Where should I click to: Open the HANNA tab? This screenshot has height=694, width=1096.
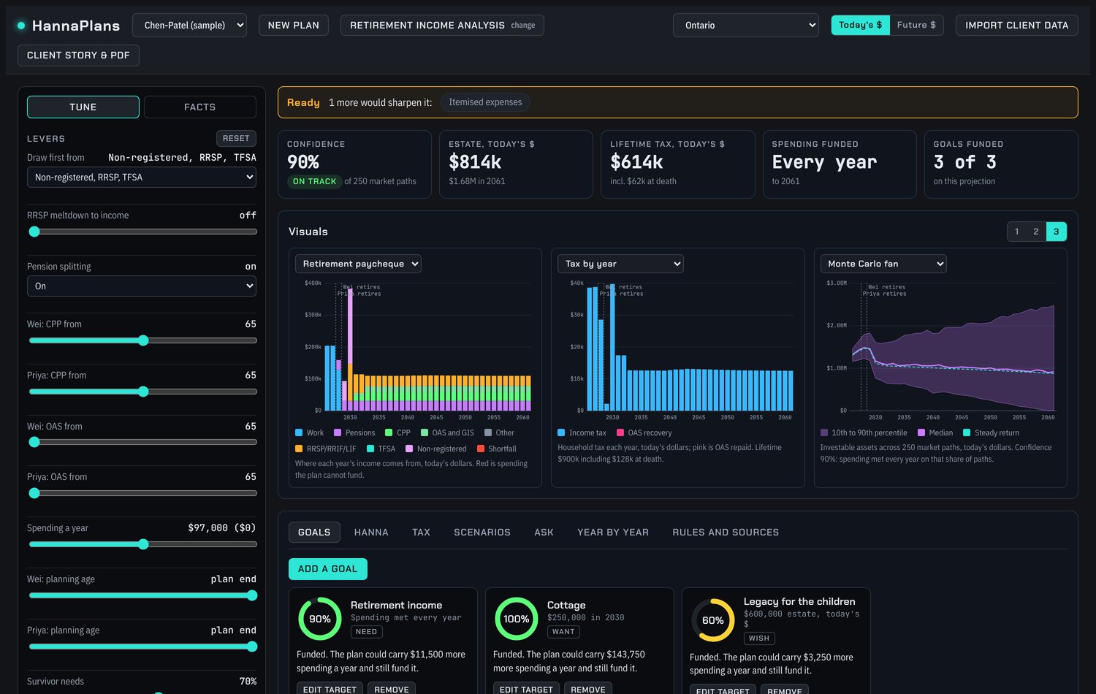pyautogui.click(x=371, y=532)
